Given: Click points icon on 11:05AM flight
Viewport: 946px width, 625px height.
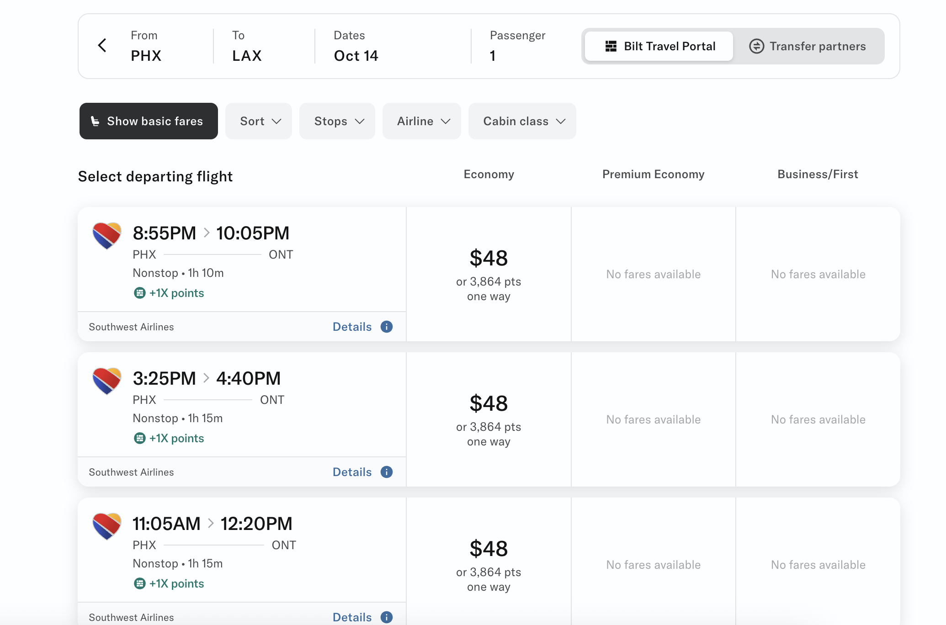Looking at the screenshot, I should coord(140,583).
